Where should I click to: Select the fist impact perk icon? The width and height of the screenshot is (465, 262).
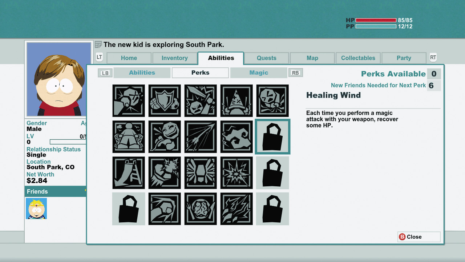pyautogui.click(x=165, y=173)
